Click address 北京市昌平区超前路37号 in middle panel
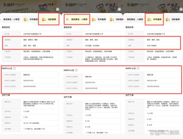This screenshot has width=183, height=139. tap(94, 34)
